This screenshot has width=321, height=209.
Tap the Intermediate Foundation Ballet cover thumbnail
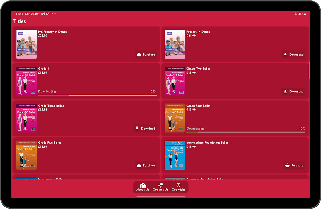175,155
